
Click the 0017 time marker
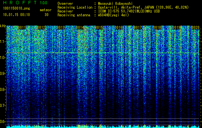pyautogui.click(x=138, y=28)
